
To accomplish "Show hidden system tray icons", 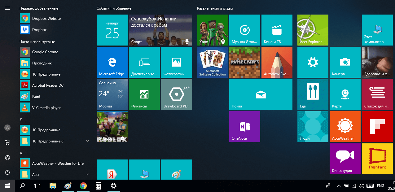I will pos(339,186).
